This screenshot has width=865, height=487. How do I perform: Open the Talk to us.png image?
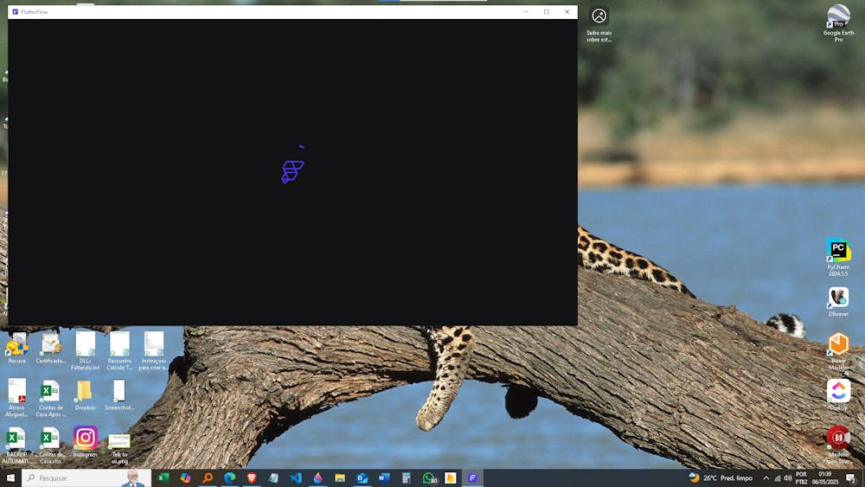pyautogui.click(x=119, y=448)
